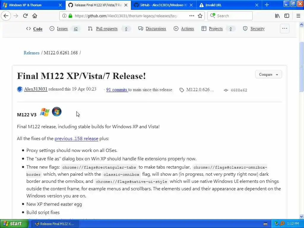Close the GitHub Alex313031/Windows tab

click(x=191, y=5)
